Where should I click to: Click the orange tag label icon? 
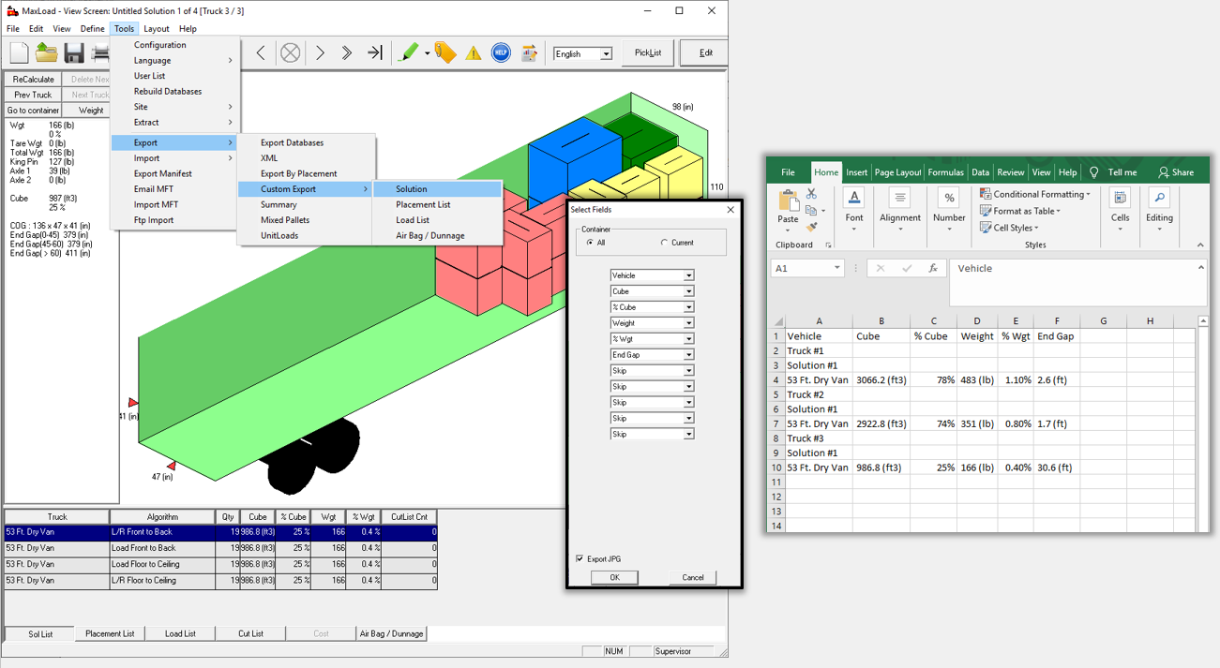(x=445, y=53)
